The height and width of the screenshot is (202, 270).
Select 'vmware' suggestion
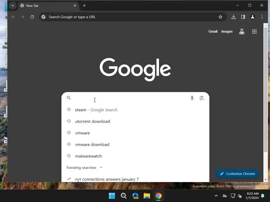[x=135, y=133]
